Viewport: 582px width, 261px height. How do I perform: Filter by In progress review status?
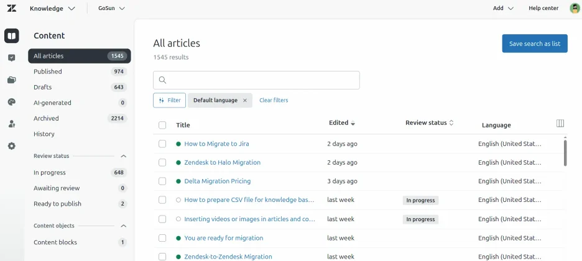[80, 172]
